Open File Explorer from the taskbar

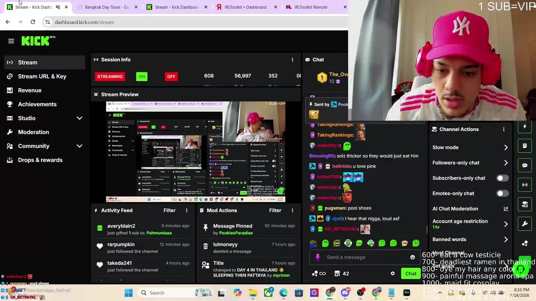click(253, 293)
